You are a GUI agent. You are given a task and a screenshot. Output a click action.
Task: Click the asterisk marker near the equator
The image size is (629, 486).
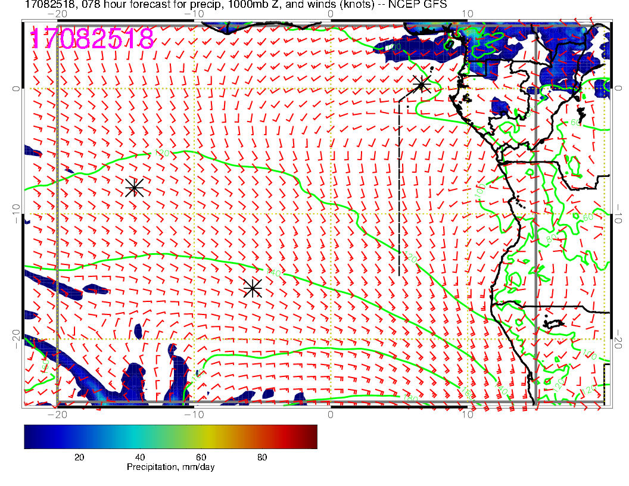click(x=422, y=84)
